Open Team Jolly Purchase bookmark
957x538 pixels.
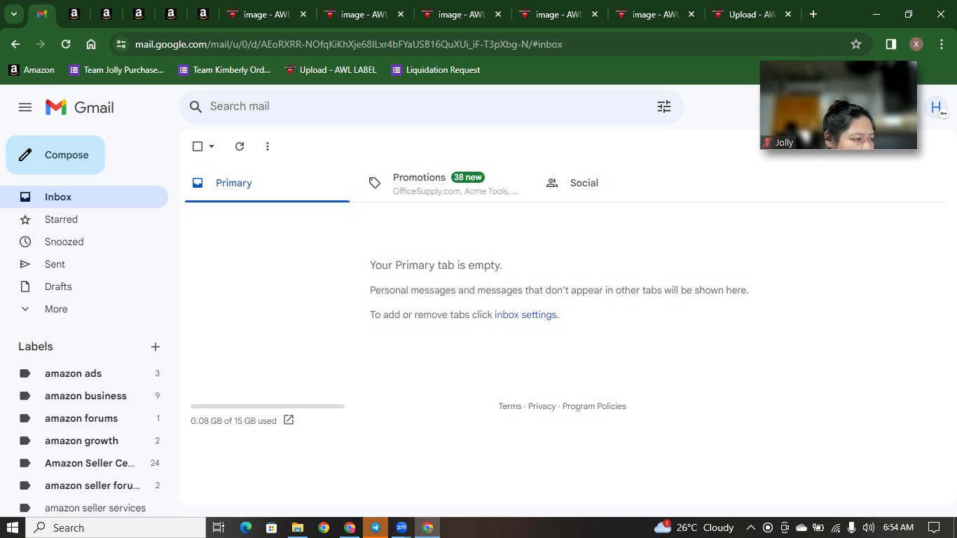click(116, 70)
